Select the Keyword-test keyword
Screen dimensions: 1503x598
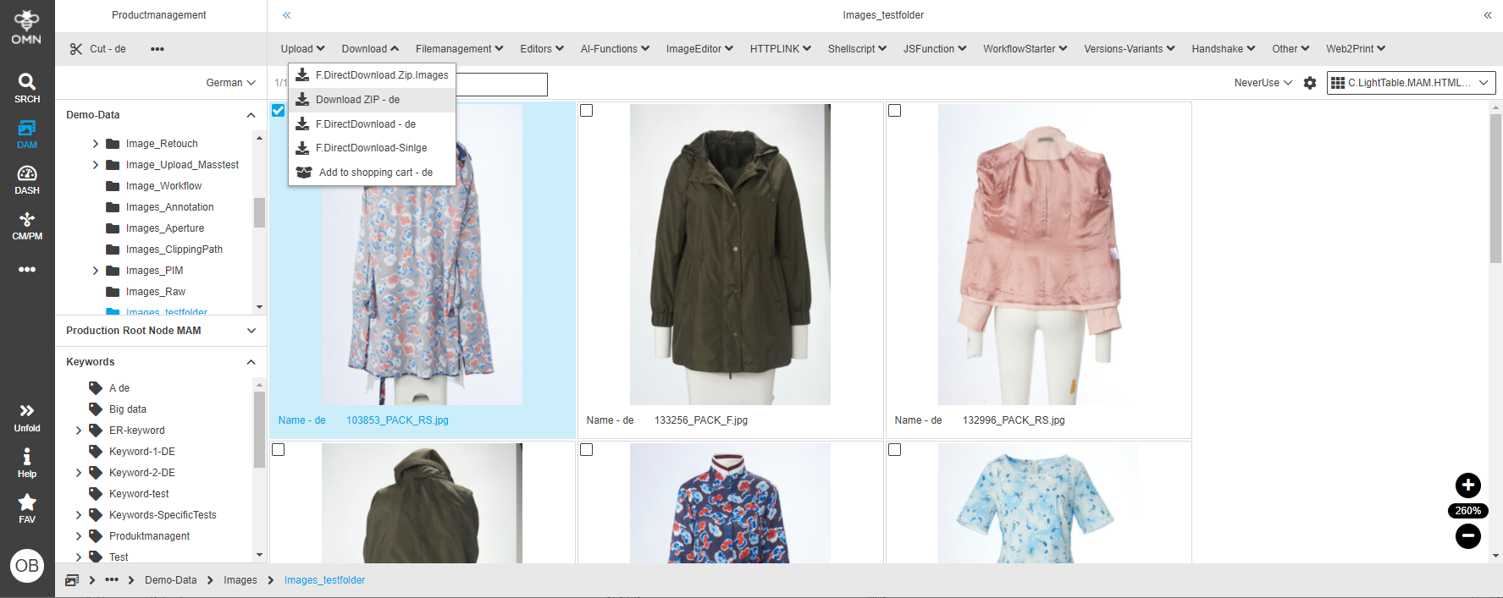click(x=139, y=494)
